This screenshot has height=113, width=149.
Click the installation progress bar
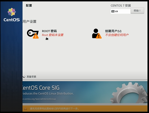85,80
